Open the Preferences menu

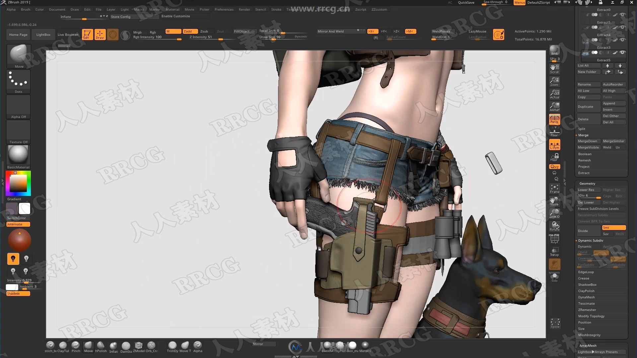point(224,9)
